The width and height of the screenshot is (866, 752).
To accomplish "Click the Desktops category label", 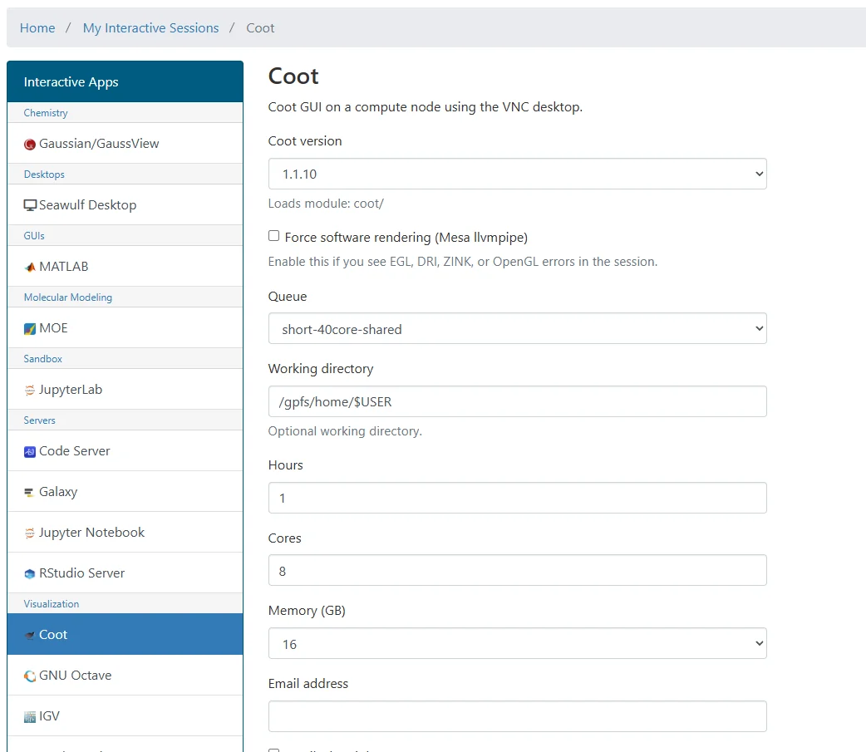I will click(44, 174).
